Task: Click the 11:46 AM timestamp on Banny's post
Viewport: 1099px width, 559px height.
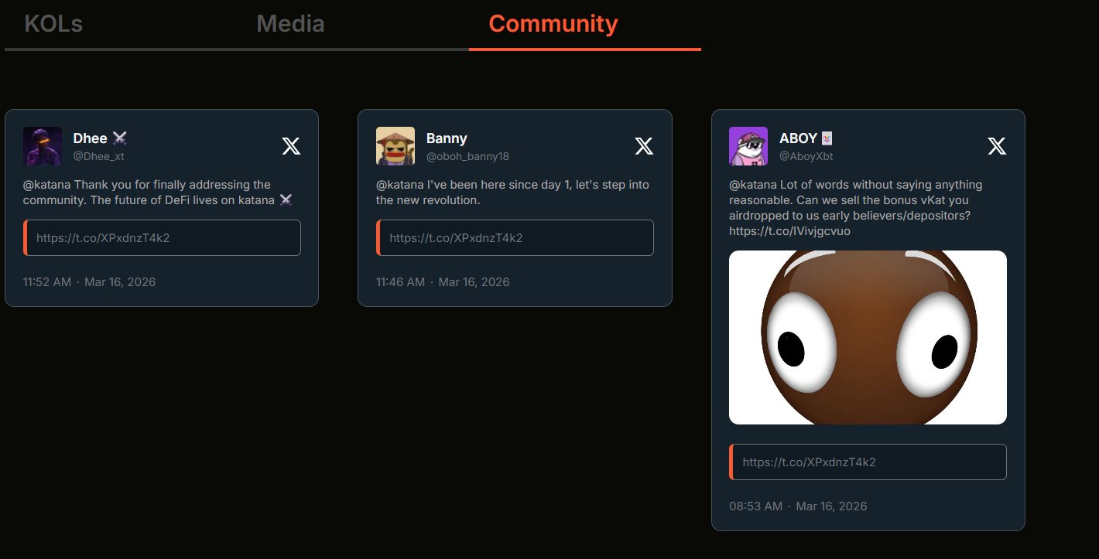Action: pyautogui.click(x=443, y=281)
